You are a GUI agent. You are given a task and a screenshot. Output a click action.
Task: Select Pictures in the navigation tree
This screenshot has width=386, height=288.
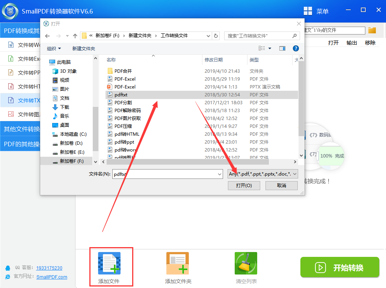pyautogui.click(x=61, y=89)
